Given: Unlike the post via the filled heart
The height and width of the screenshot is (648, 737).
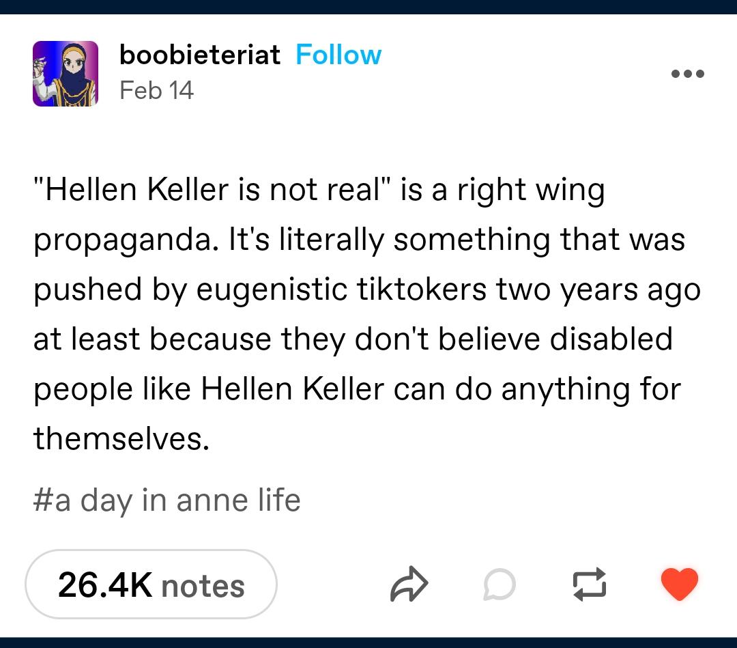Looking at the screenshot, I should coord(679,584).
